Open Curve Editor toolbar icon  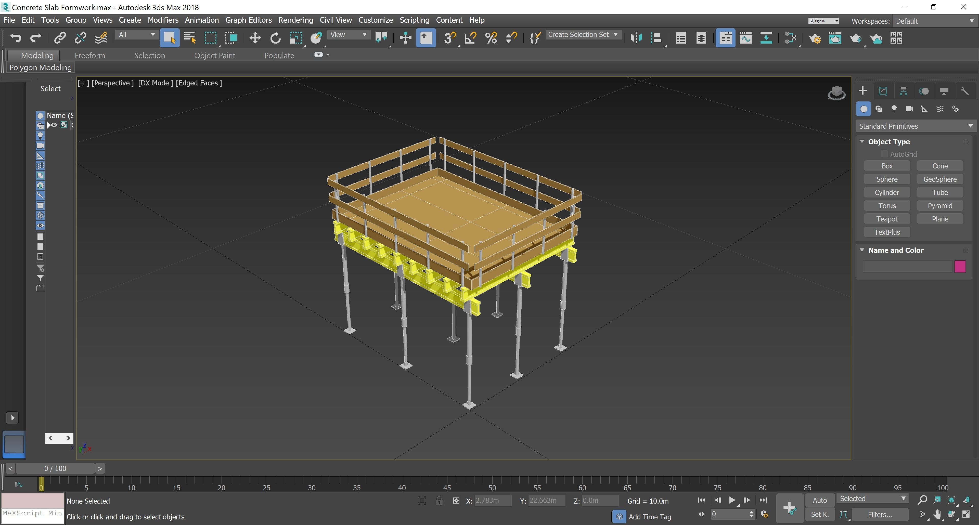click(746, 38)
